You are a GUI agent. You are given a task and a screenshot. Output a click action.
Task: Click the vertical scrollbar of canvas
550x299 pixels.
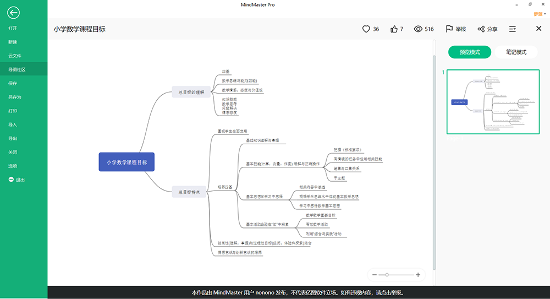(435, 162)
